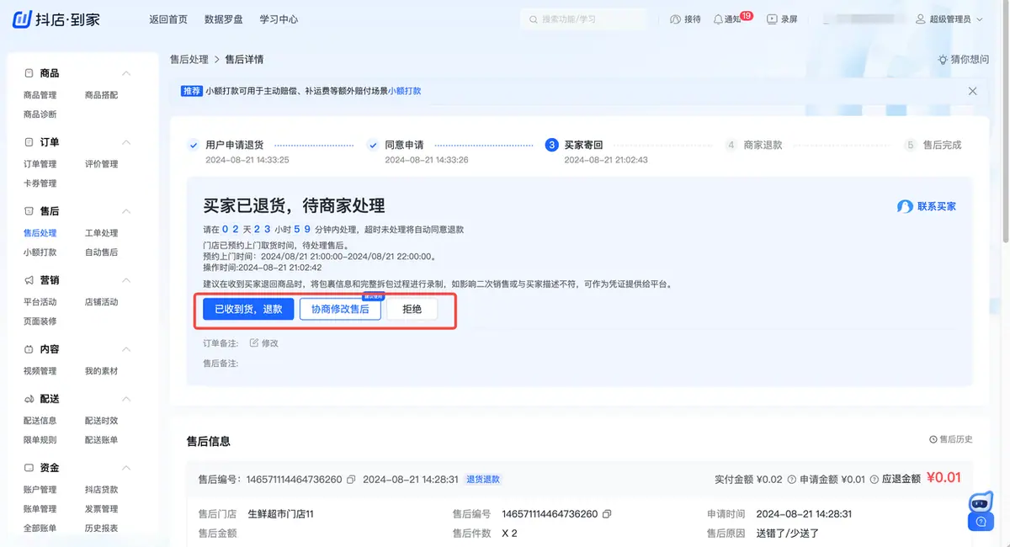
Task: Open 配送信息 in the sidebar
Action: tap(40, 421)
